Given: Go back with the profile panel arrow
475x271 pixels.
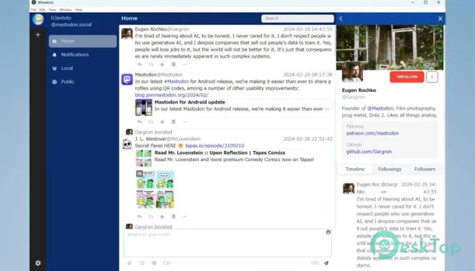Looking at the screenshot, I should [341, 19].
